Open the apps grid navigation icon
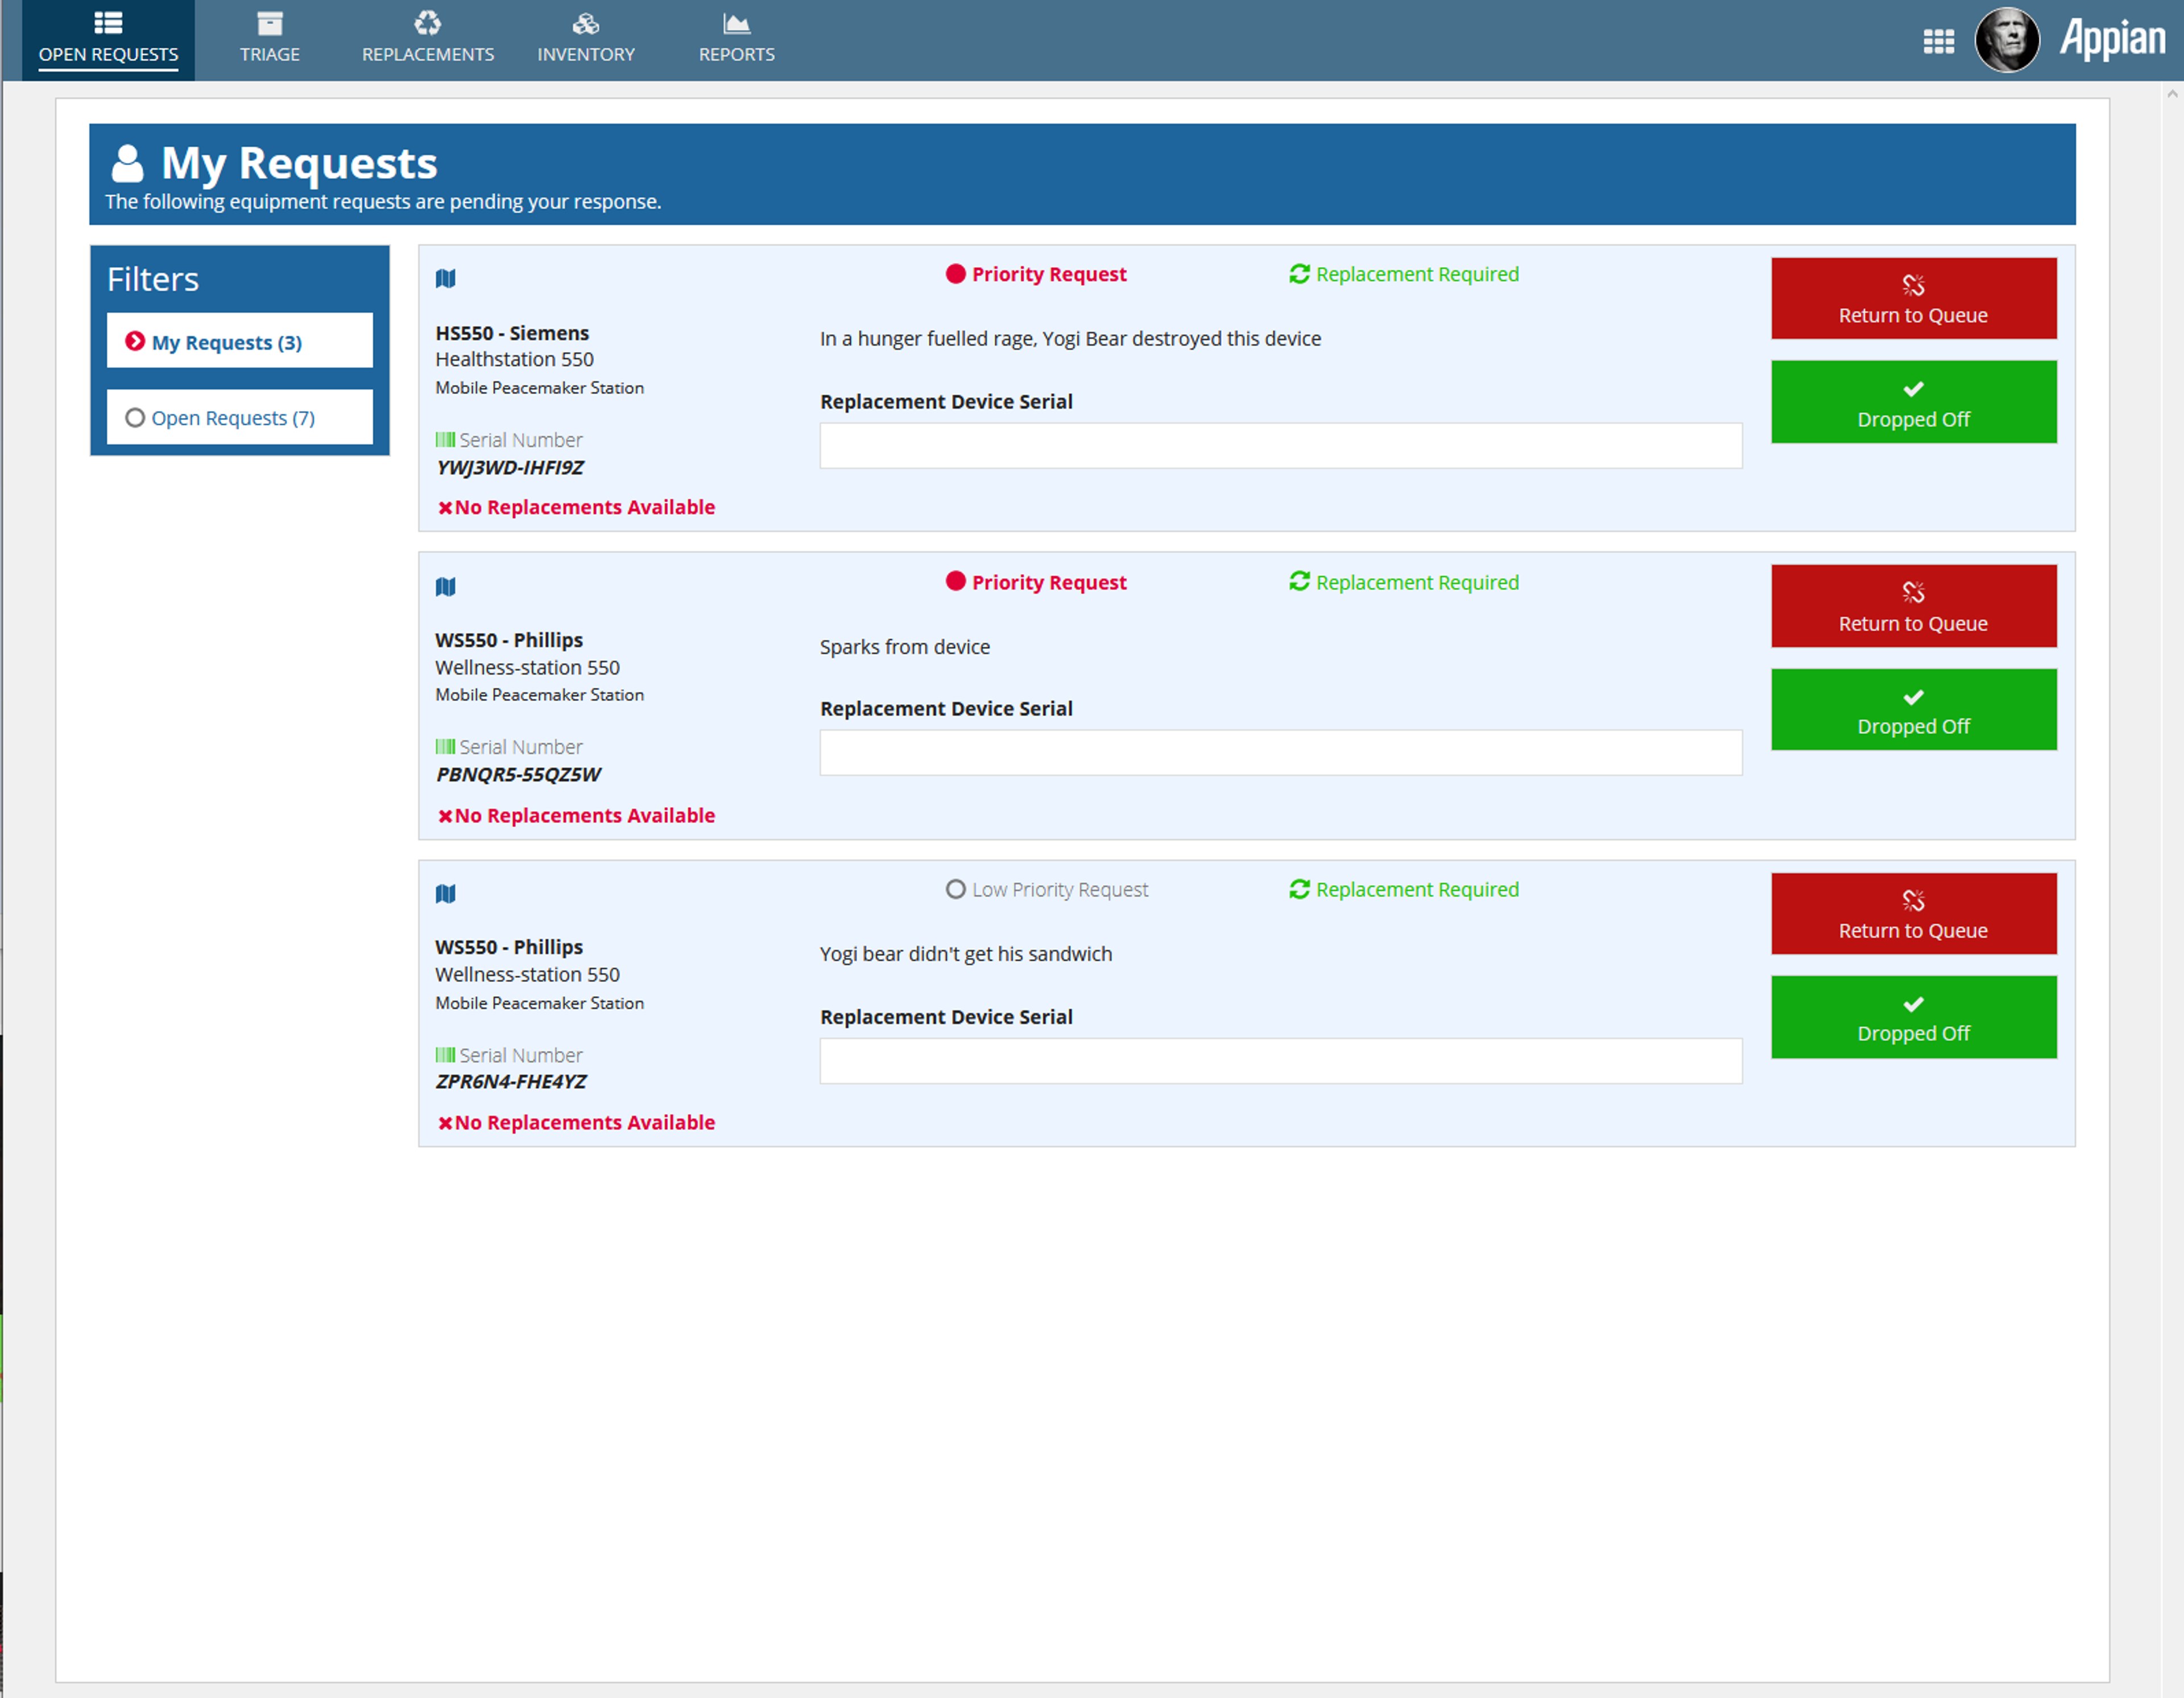 tap(1938, 41)
